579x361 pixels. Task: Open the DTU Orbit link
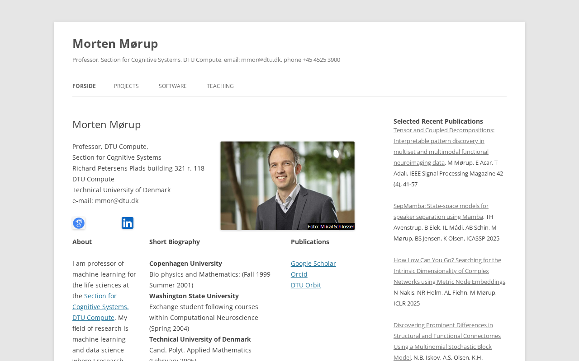click(306, 285)
